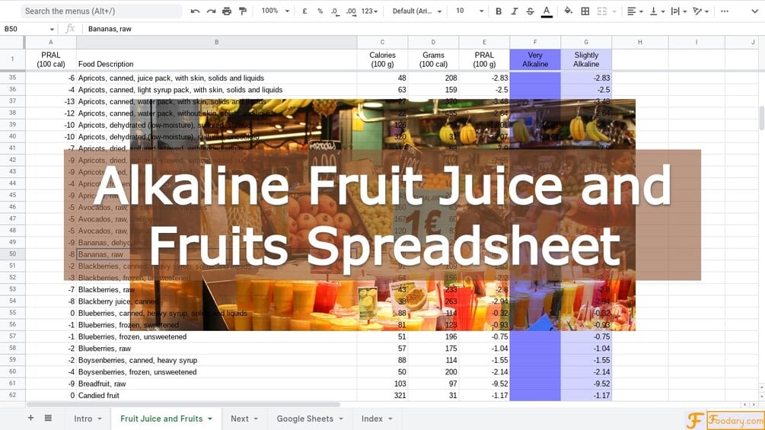The height and width of the screenshot is (430, 765).
Task: Open the font size 10 dropdown
Action: tap(470, 11)
